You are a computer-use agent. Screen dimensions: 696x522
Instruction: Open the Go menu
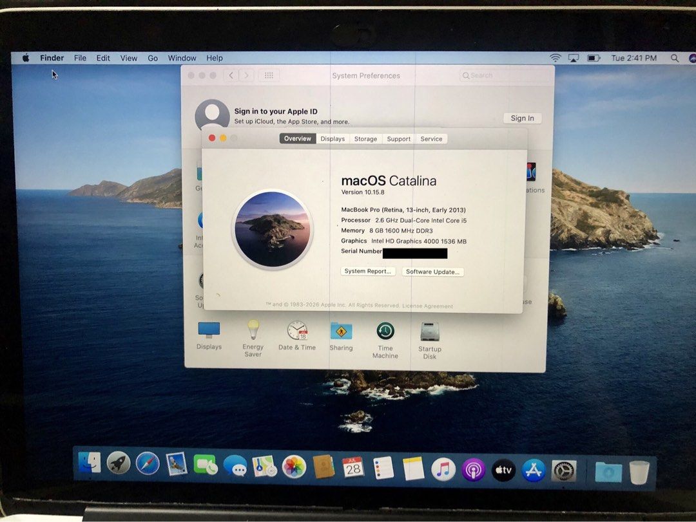[153, 58]
